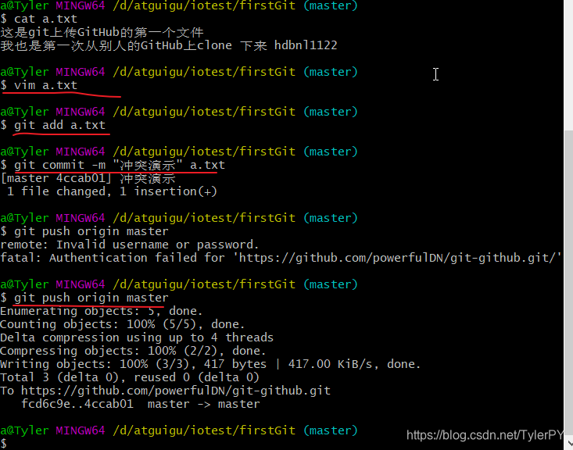Click the line '这是git上传GitHub的第一个文件'
Viewport: 573px width, 450px height.
coord(102,32)
